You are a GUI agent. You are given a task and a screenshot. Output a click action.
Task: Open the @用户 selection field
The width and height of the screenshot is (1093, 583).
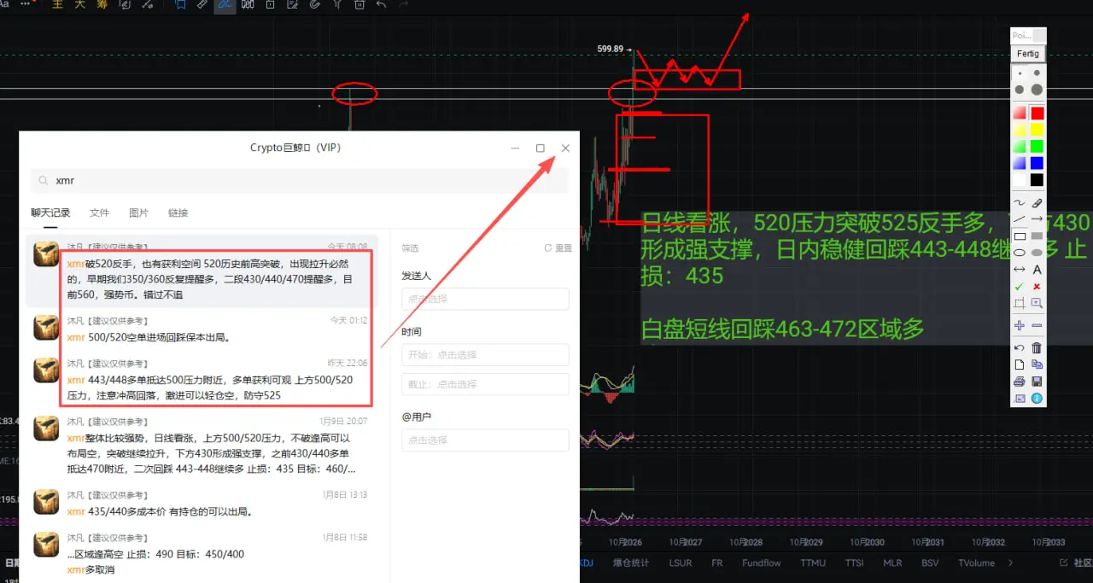(x=485, y=440)
